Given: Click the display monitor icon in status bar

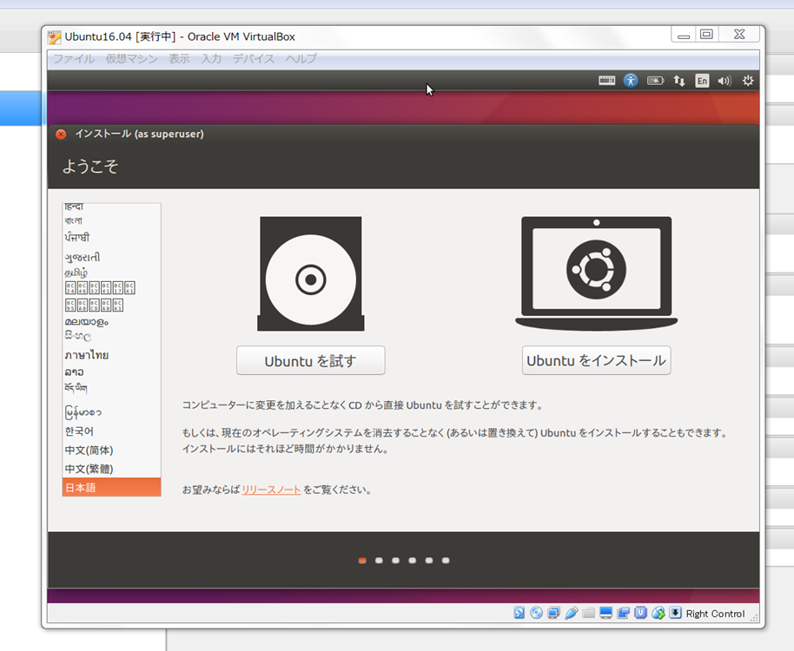Looking at the screenshot, I should (605, 613).
